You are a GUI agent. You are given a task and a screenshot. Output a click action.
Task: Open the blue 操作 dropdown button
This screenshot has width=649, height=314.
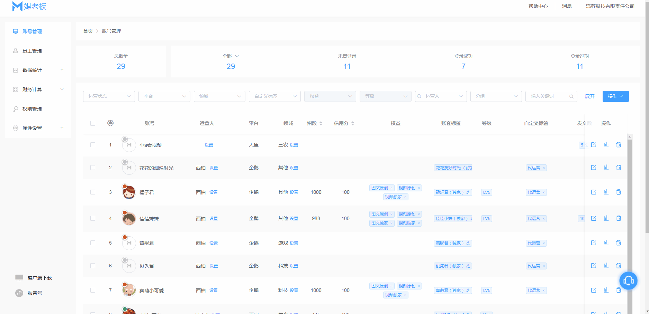tap(615, 96)
